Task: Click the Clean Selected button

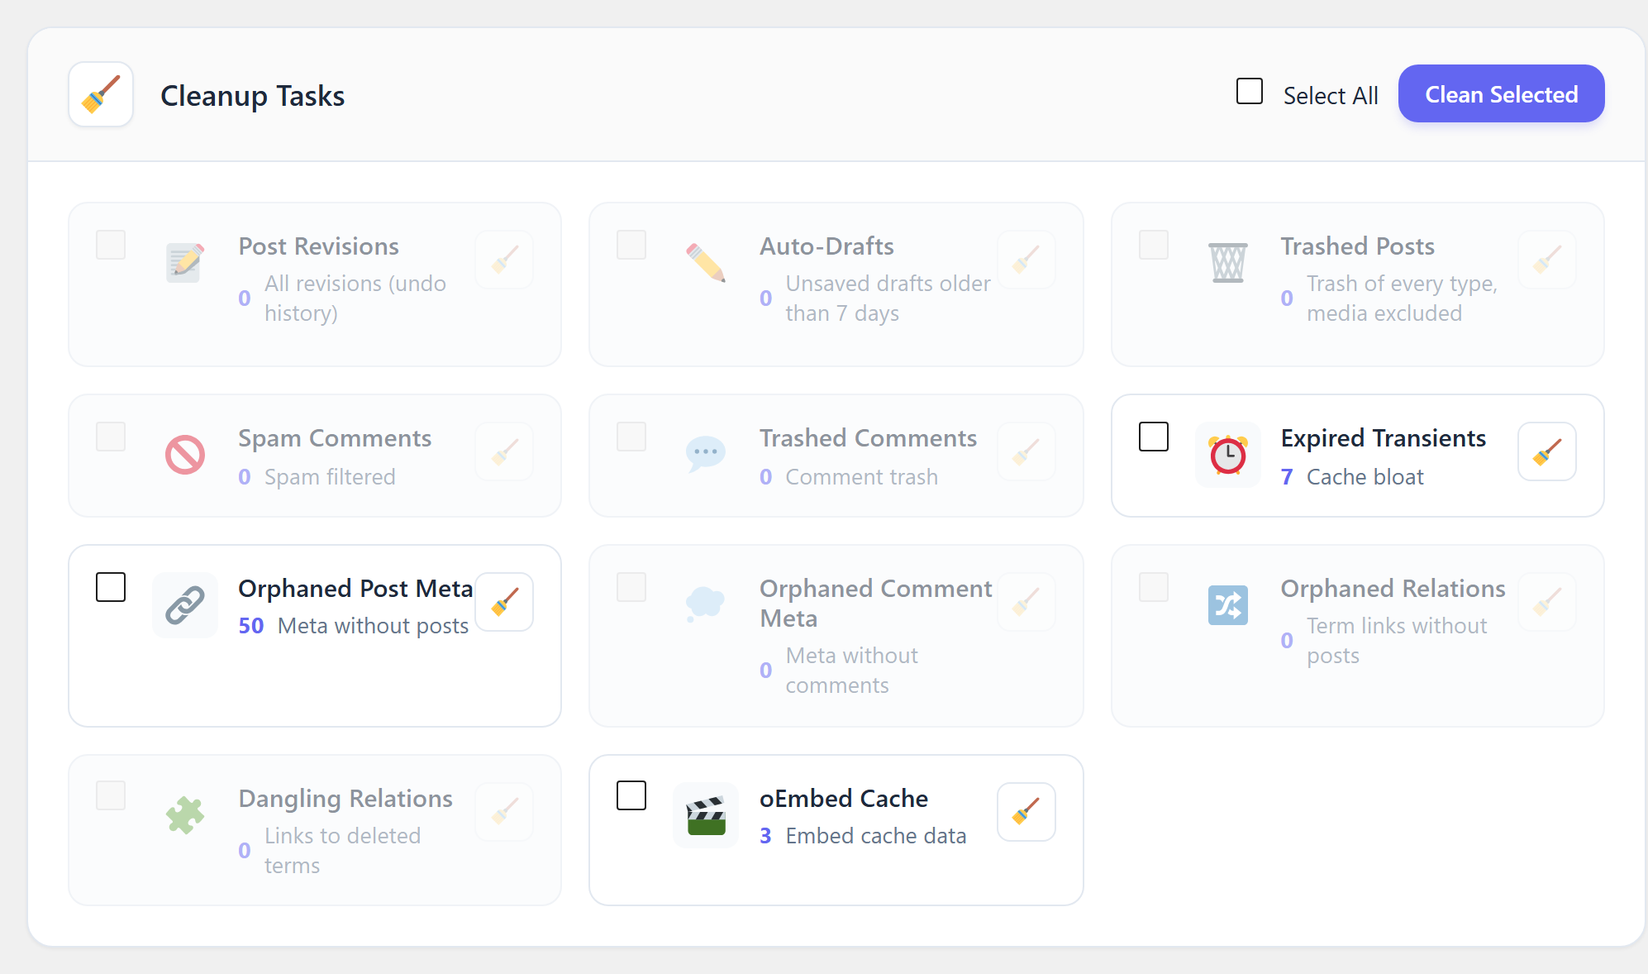Action: point(1501,94)
